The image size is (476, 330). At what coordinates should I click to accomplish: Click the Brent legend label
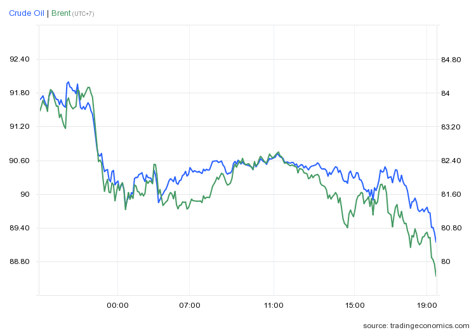tap(61, 13)
